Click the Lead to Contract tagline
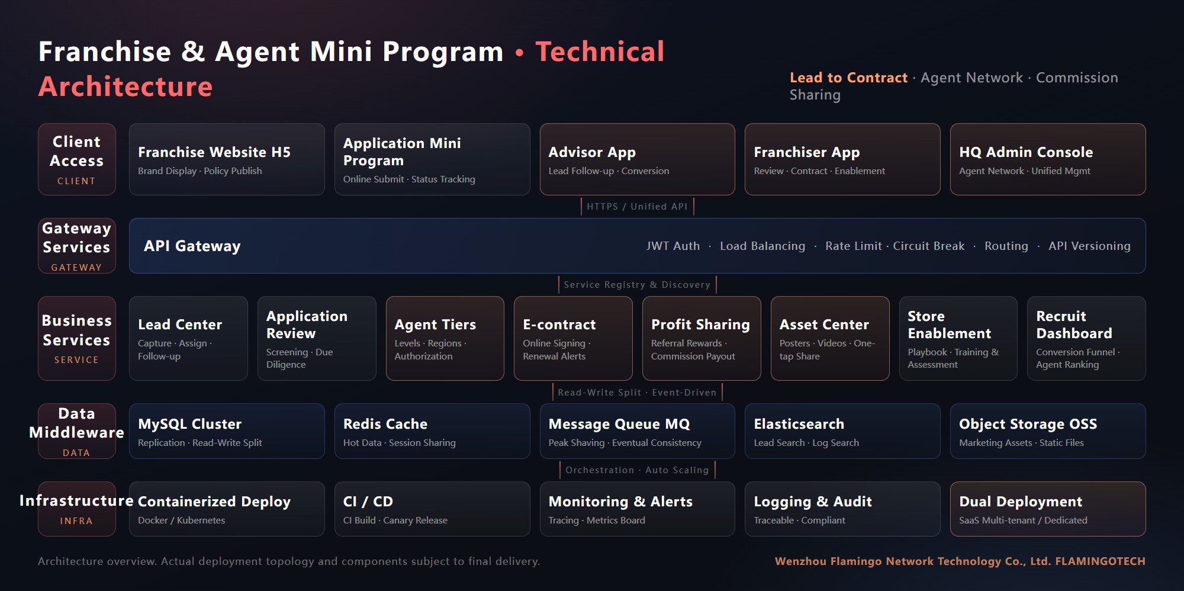 (x=848, y=78)
